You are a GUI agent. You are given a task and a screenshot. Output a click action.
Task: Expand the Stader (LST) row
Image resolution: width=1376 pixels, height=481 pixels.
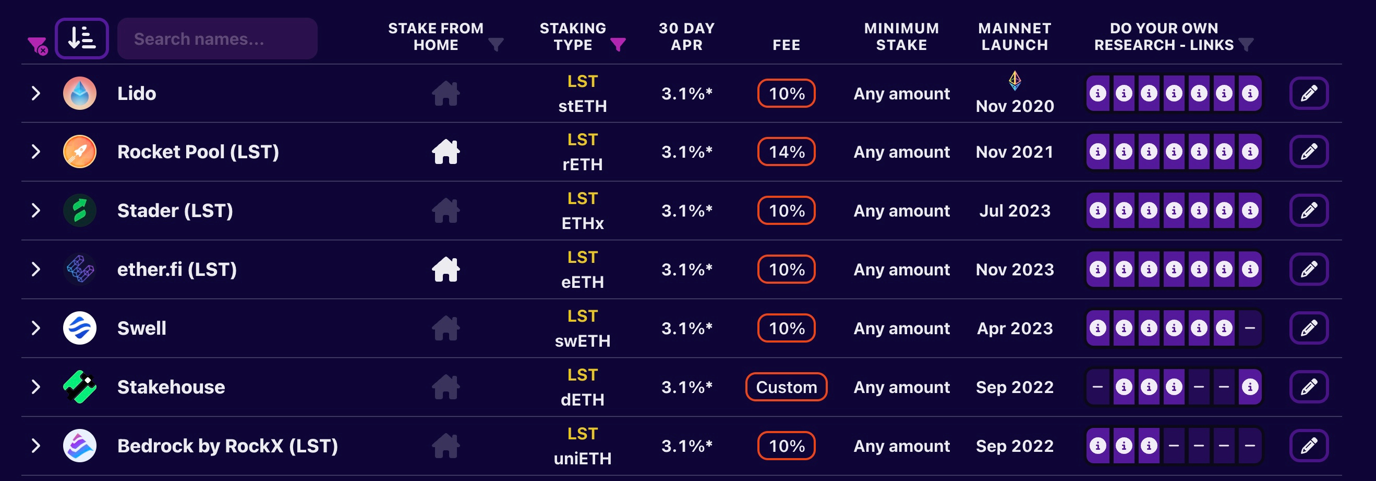pos(36,211)
